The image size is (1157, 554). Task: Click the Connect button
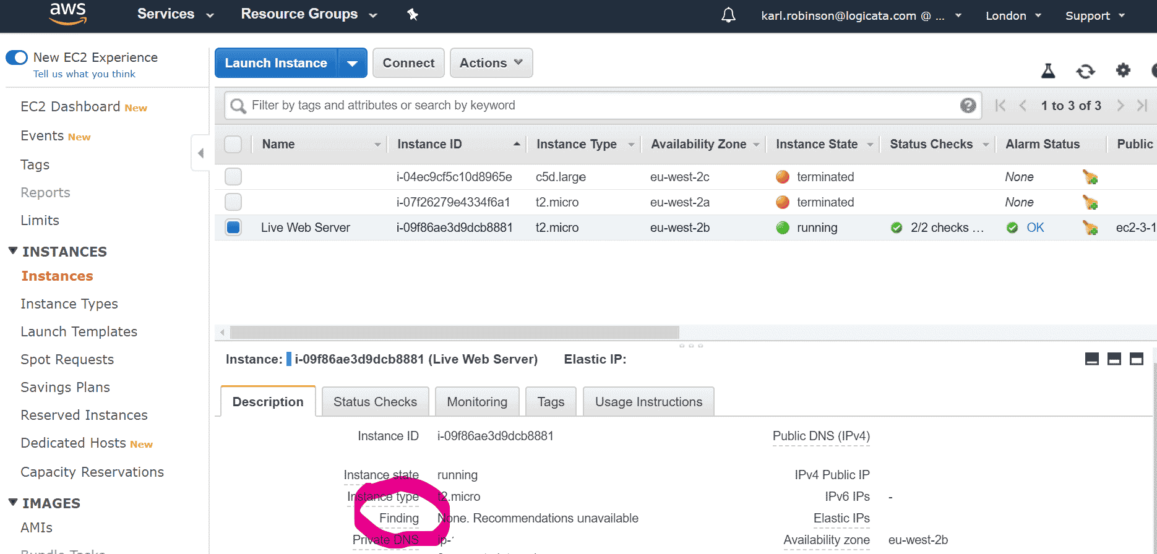pos(408,63)
